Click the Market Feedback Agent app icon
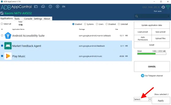The image size is (171, 105). [8, 46]
